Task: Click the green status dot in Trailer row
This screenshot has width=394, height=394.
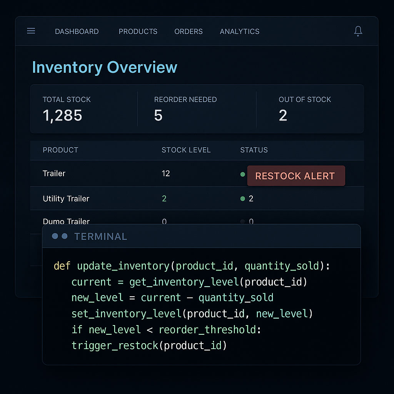Action: pos(242,174)
